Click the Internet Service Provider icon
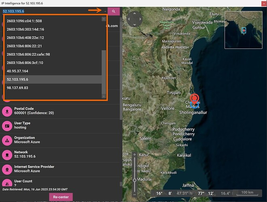267x202 pixels. (x=7, y=169)
